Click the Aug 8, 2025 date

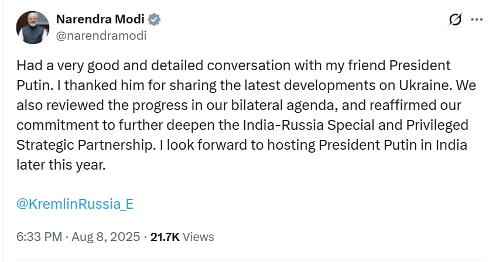point(104,237)
